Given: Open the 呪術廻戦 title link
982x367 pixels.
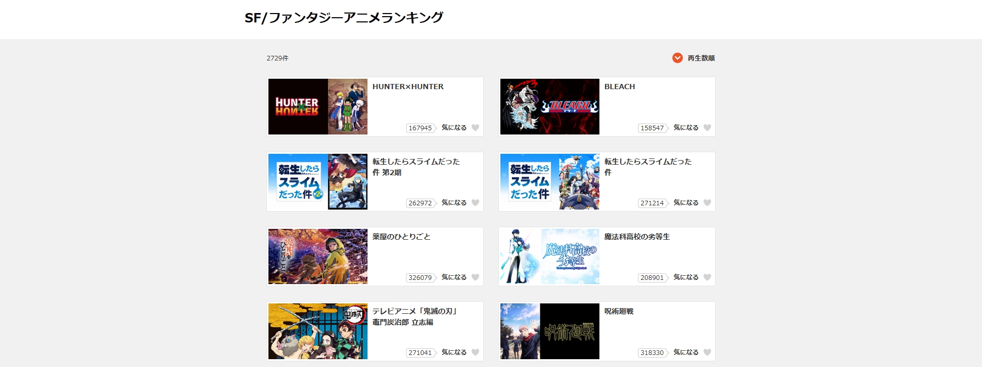Looking at the screenshot, I should tap(619, 311).
